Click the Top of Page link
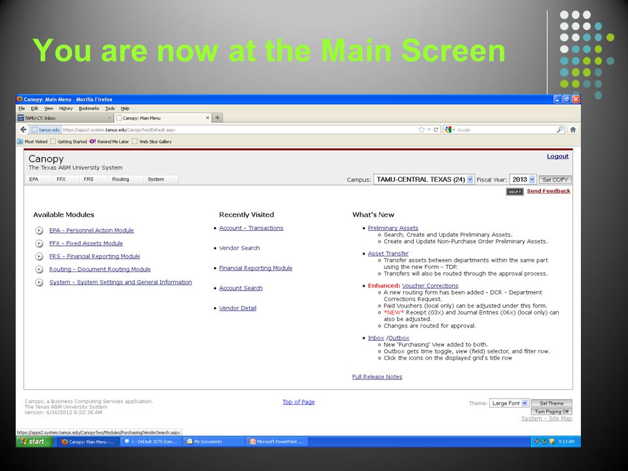 (x=298, y=402)
